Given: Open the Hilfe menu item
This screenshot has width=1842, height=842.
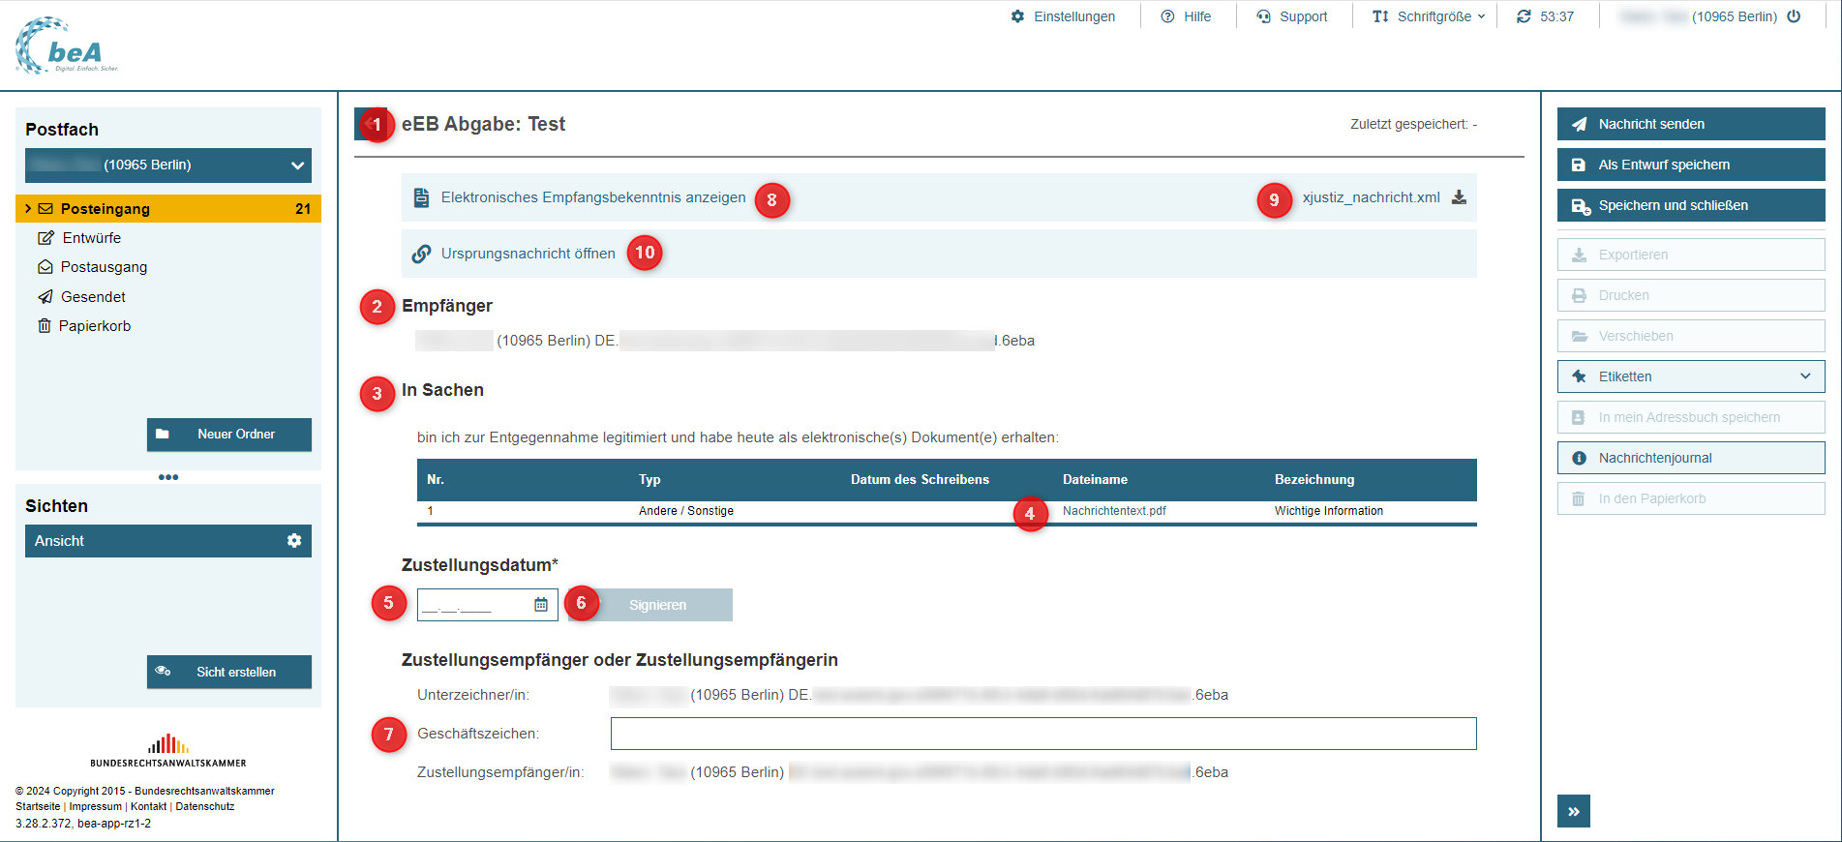Looking at the screenshot, I should (1186, 16).
